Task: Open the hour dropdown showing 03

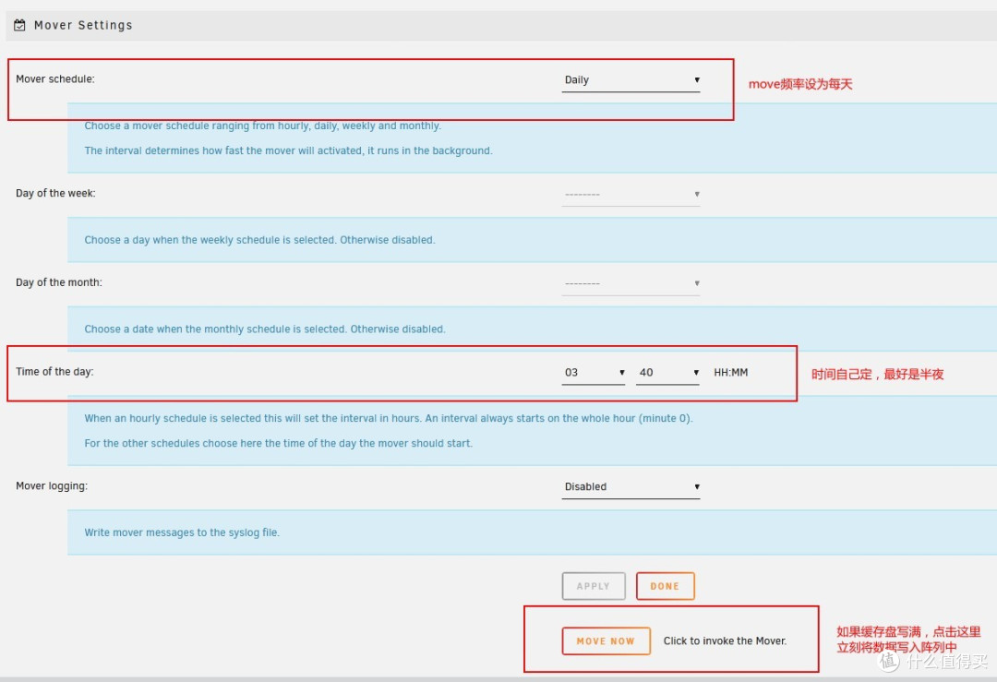Action: (594, 373)
